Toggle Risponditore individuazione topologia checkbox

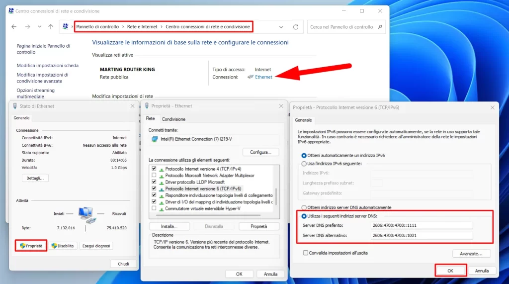[x=154, y=195]
